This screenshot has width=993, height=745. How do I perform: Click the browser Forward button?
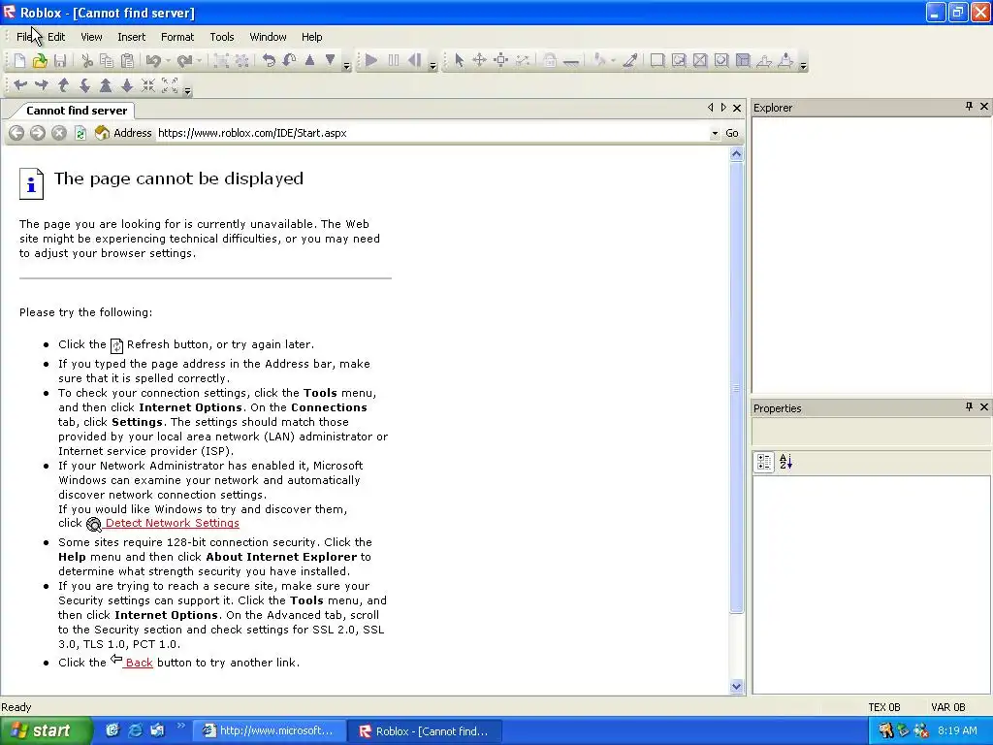click(x=38, y=133)
